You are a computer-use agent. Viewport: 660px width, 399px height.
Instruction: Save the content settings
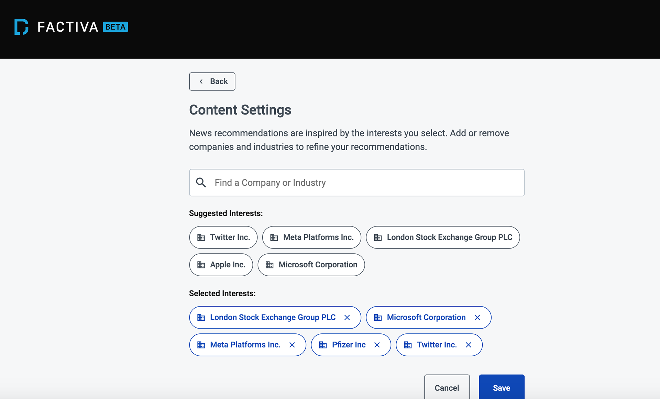(x=502, y=388)
